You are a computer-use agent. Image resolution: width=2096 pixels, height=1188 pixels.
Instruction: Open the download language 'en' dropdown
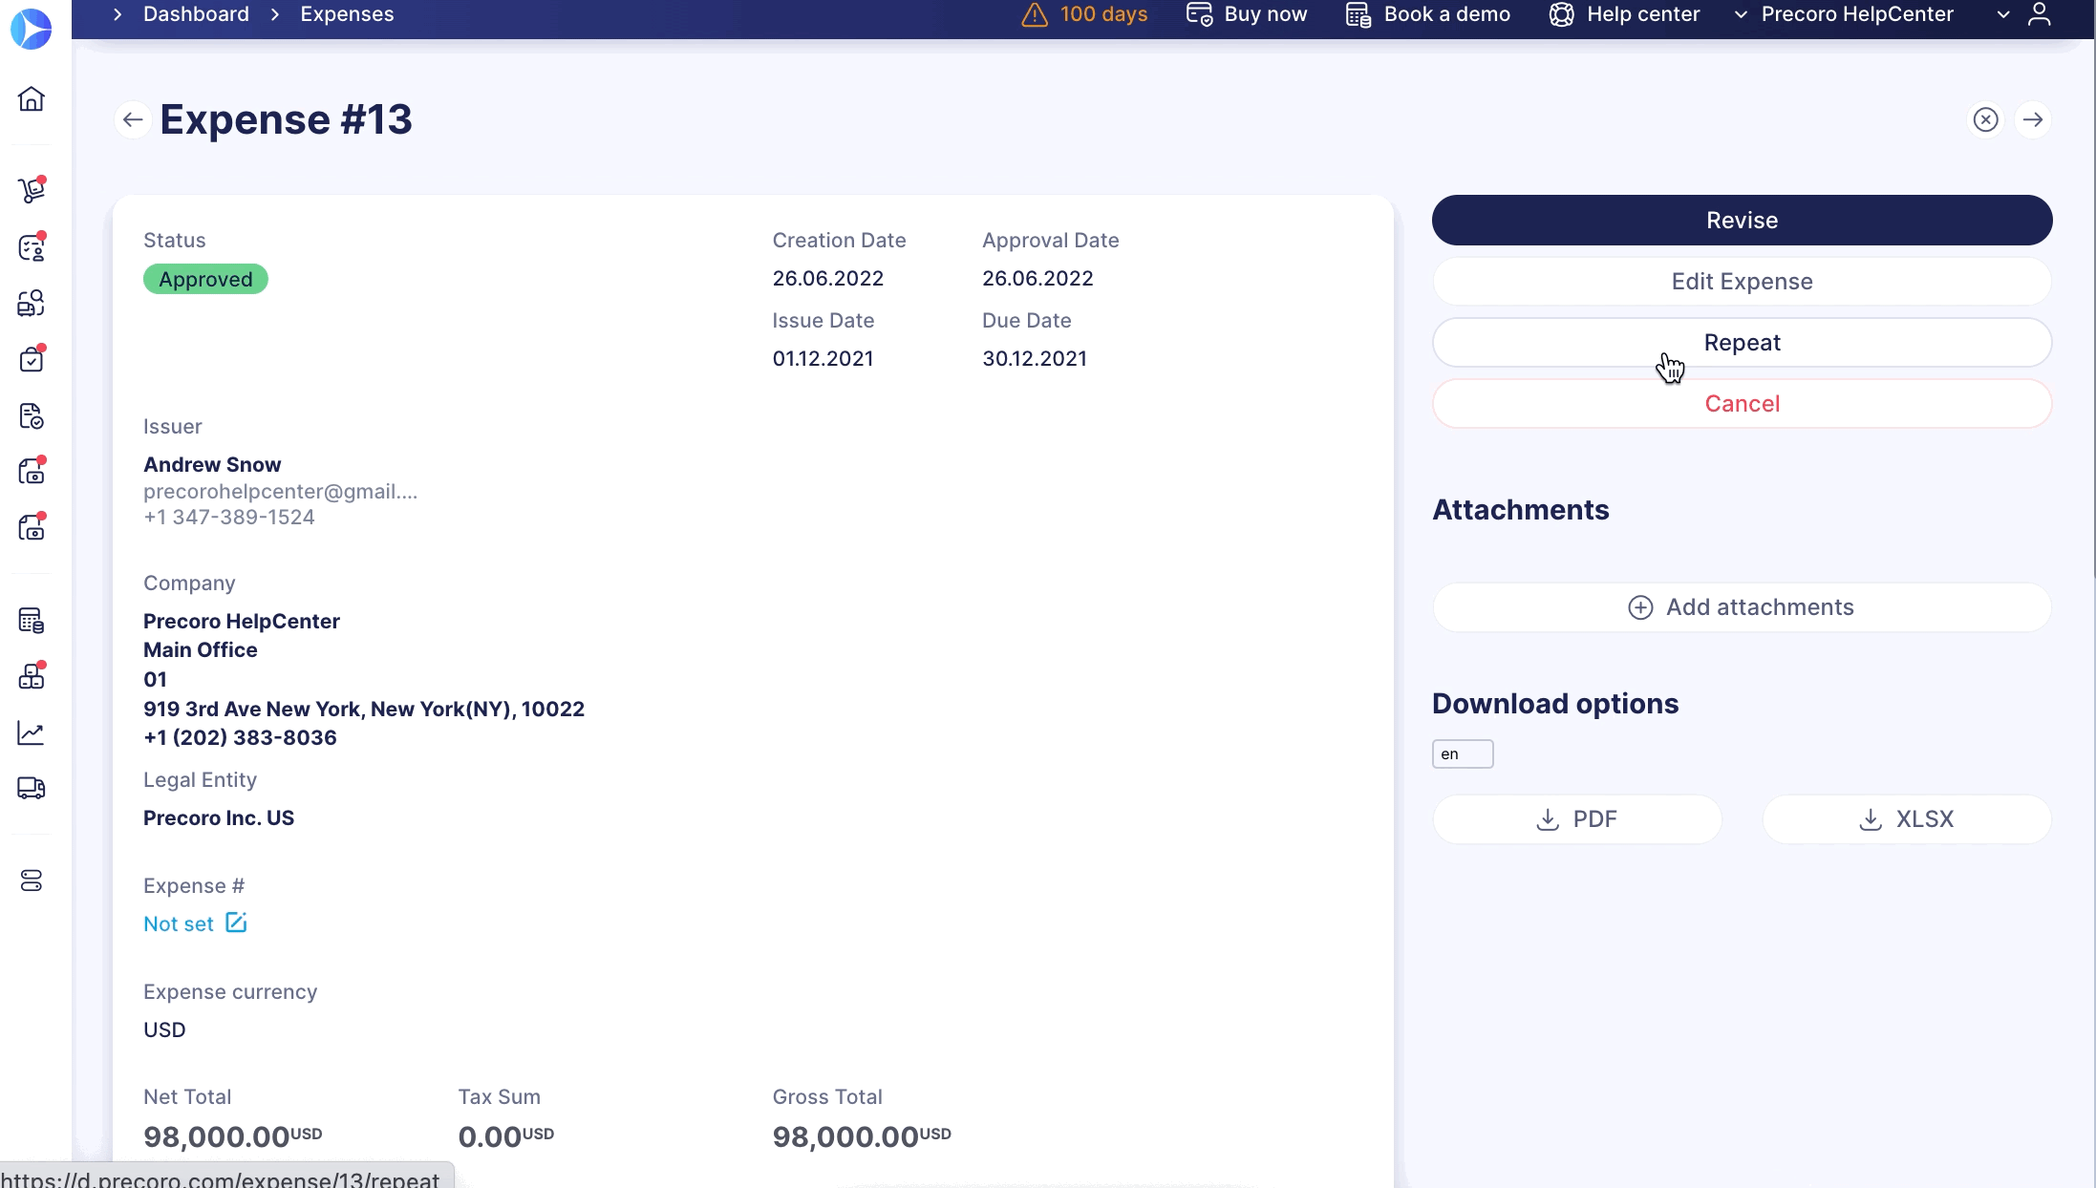pos(1462,754)
